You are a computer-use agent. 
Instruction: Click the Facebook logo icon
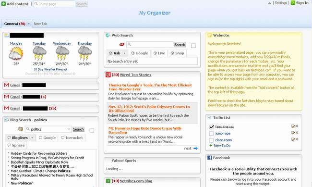point(210,158)
